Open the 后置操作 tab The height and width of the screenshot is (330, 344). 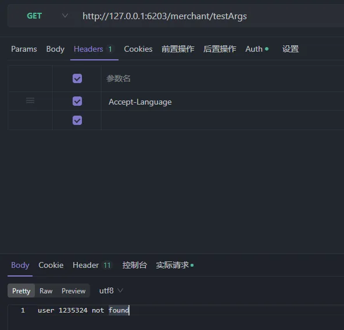pyautogui.click(x=220, y=49)
